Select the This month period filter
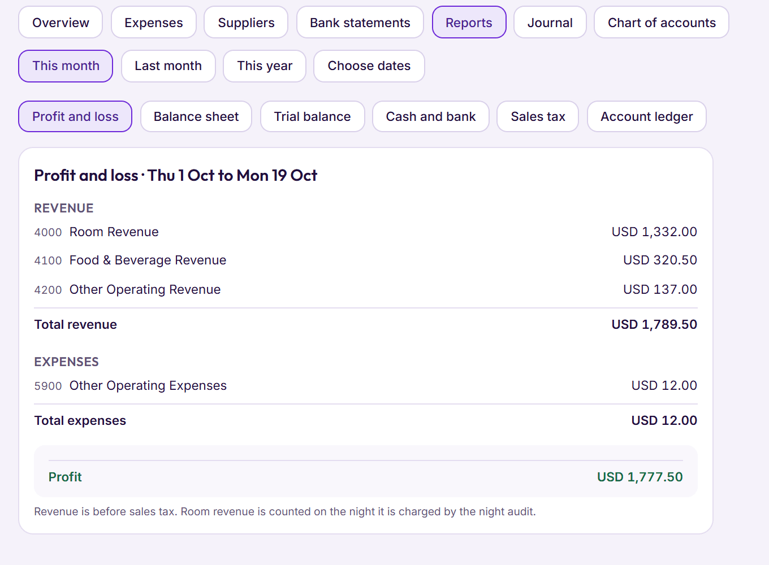769x565 pixels. (66, 66)
